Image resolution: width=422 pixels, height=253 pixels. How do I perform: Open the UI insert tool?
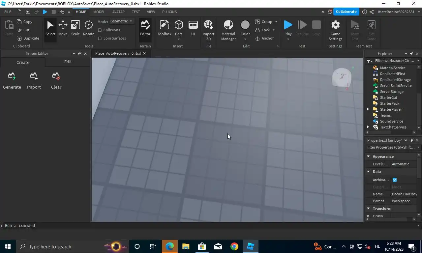pos(193,28)
